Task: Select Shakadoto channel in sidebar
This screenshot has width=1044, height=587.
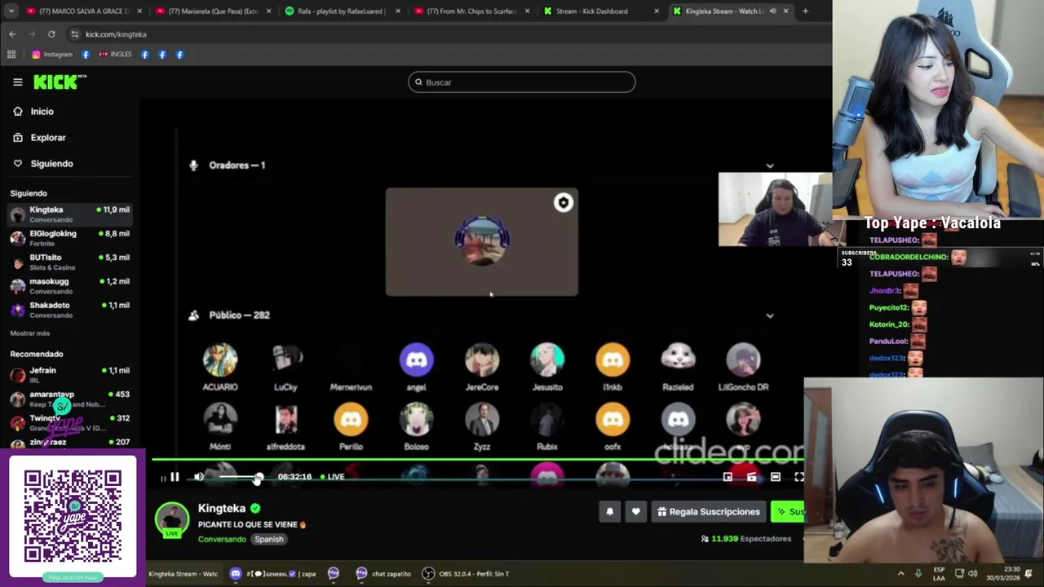Action: pyautogui.click(x=69, y=309)
